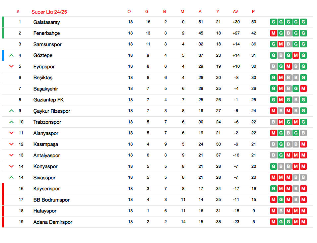This screenshot has width=317, height=243.
Task: Click the green up arrow beside Sivasspor
Action: tap(12, 177)
